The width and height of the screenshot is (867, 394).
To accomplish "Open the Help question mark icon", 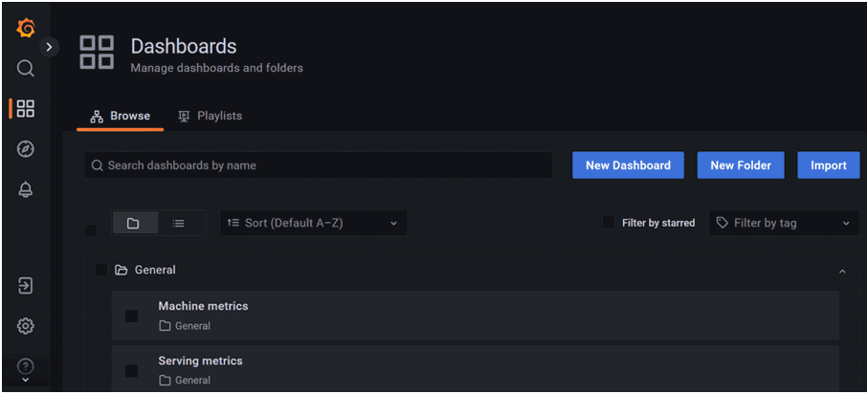I will click(x=26, y=365).
